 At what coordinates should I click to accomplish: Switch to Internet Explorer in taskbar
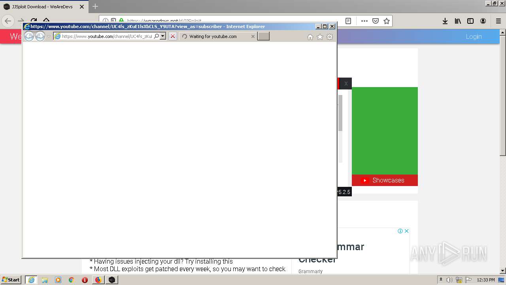(31, 280)
